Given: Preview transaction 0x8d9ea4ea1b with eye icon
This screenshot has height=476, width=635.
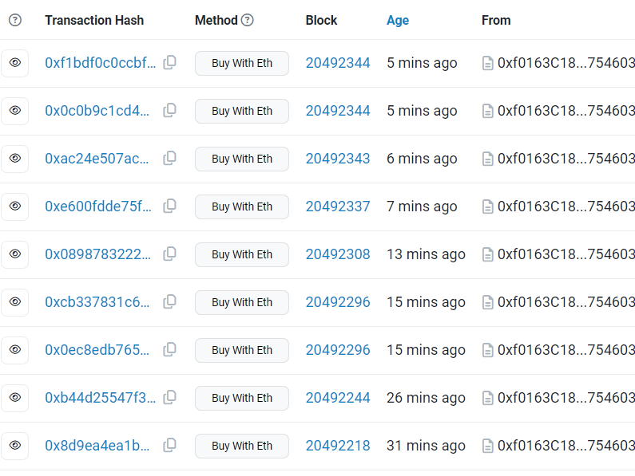Looking at the screenshot, I should [x=14, y=446].
